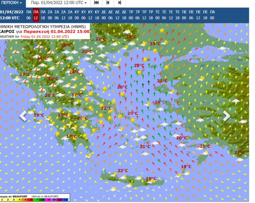The width and height of the screenshot is (255, 203).
Task: Click the 11°C temperature label
Action: [42, 58]
